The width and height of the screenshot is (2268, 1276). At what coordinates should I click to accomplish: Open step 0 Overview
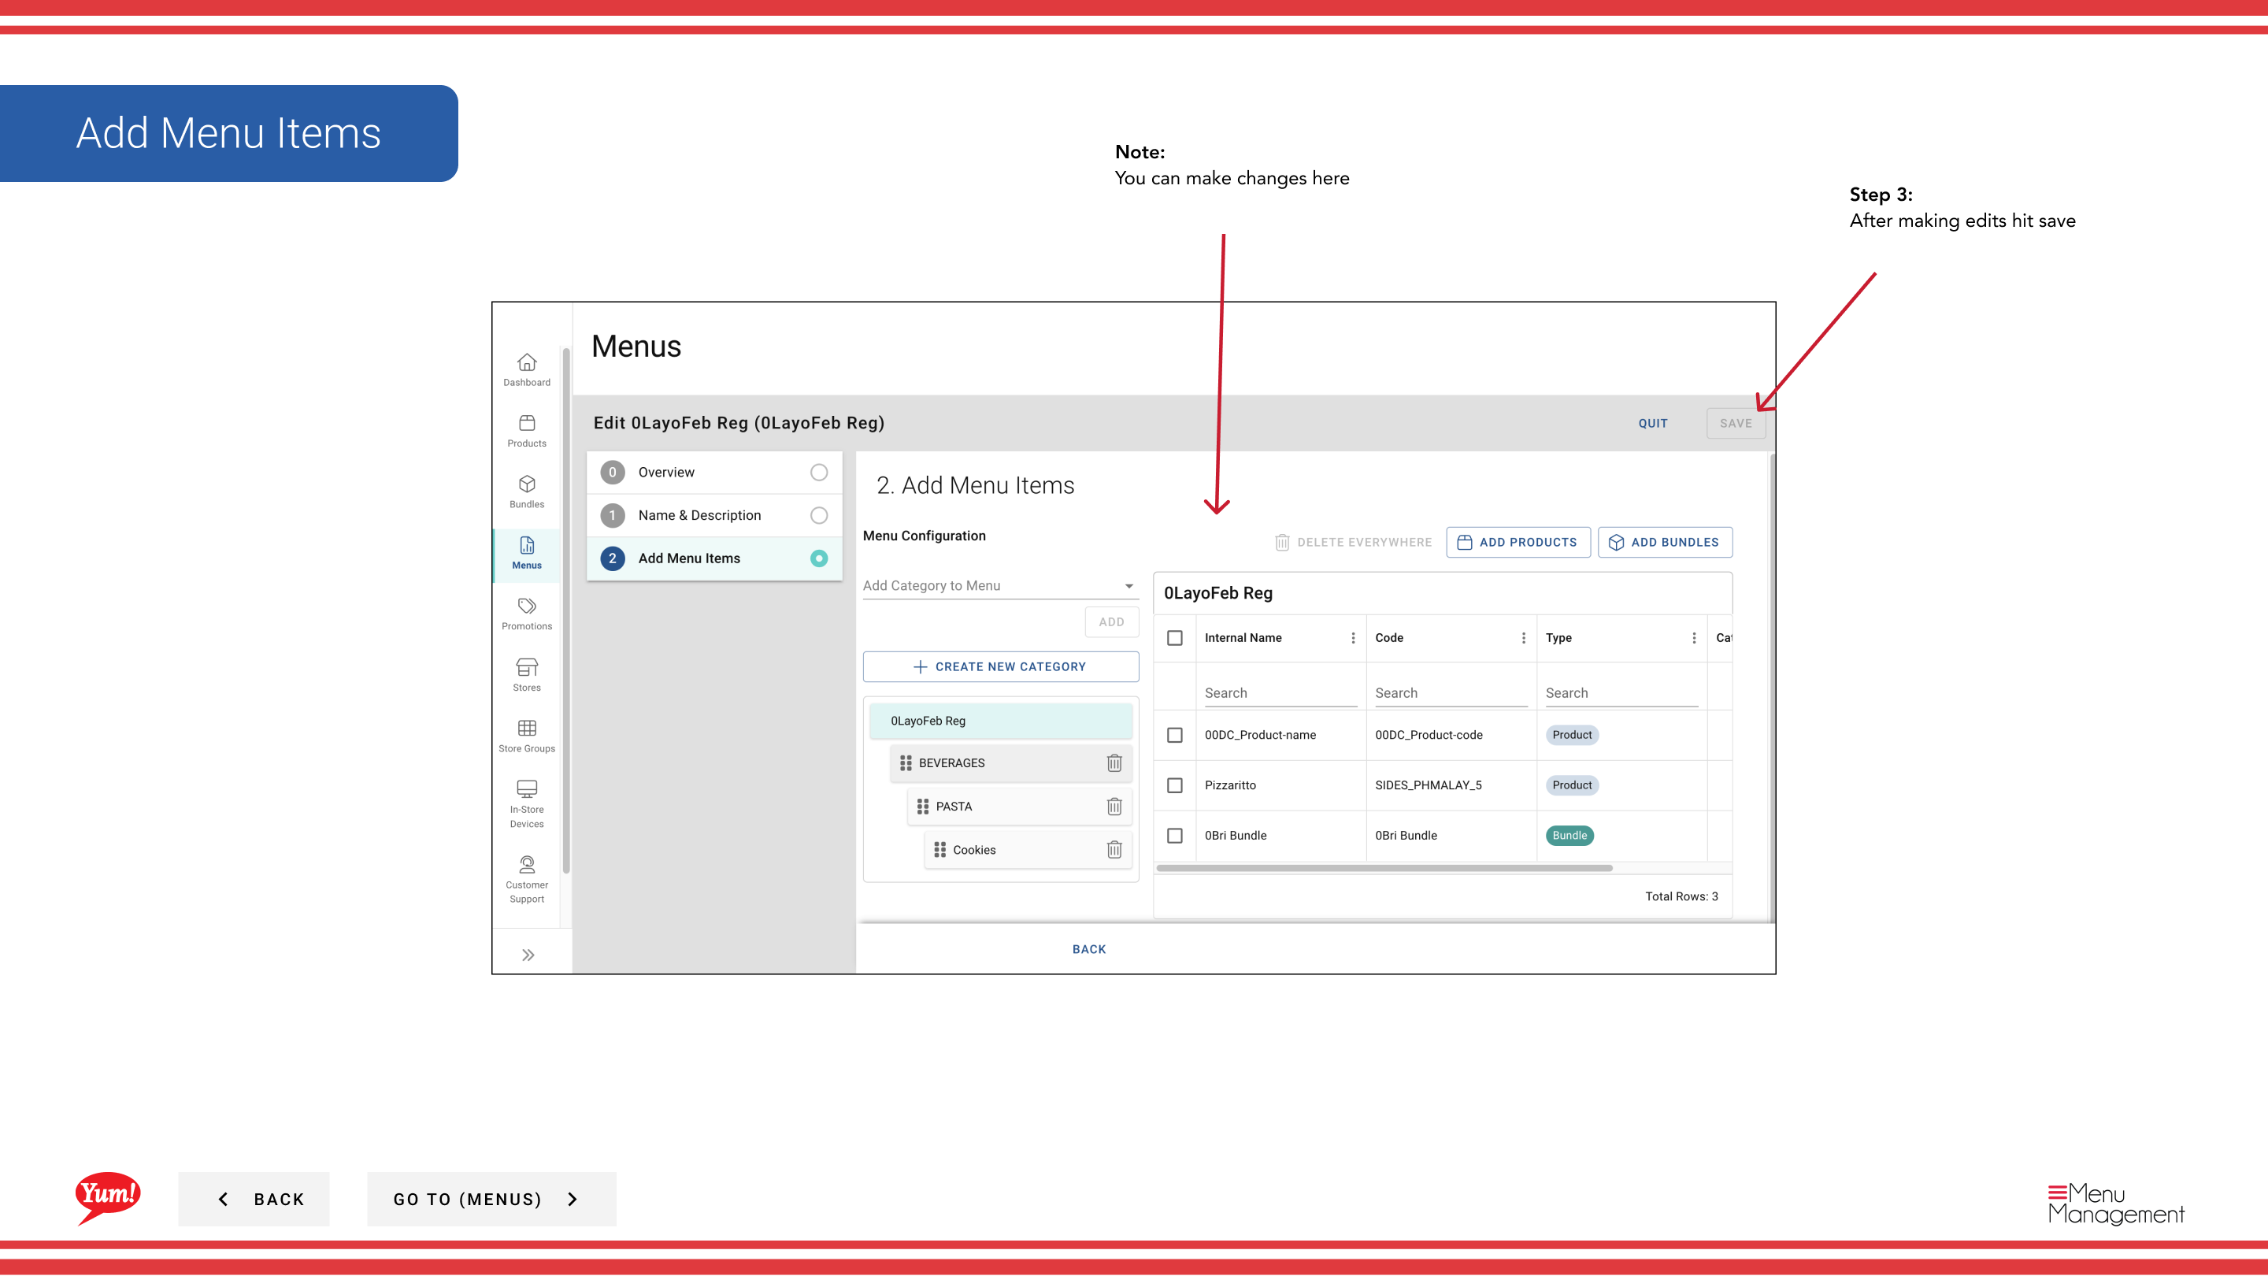[714, 472]
